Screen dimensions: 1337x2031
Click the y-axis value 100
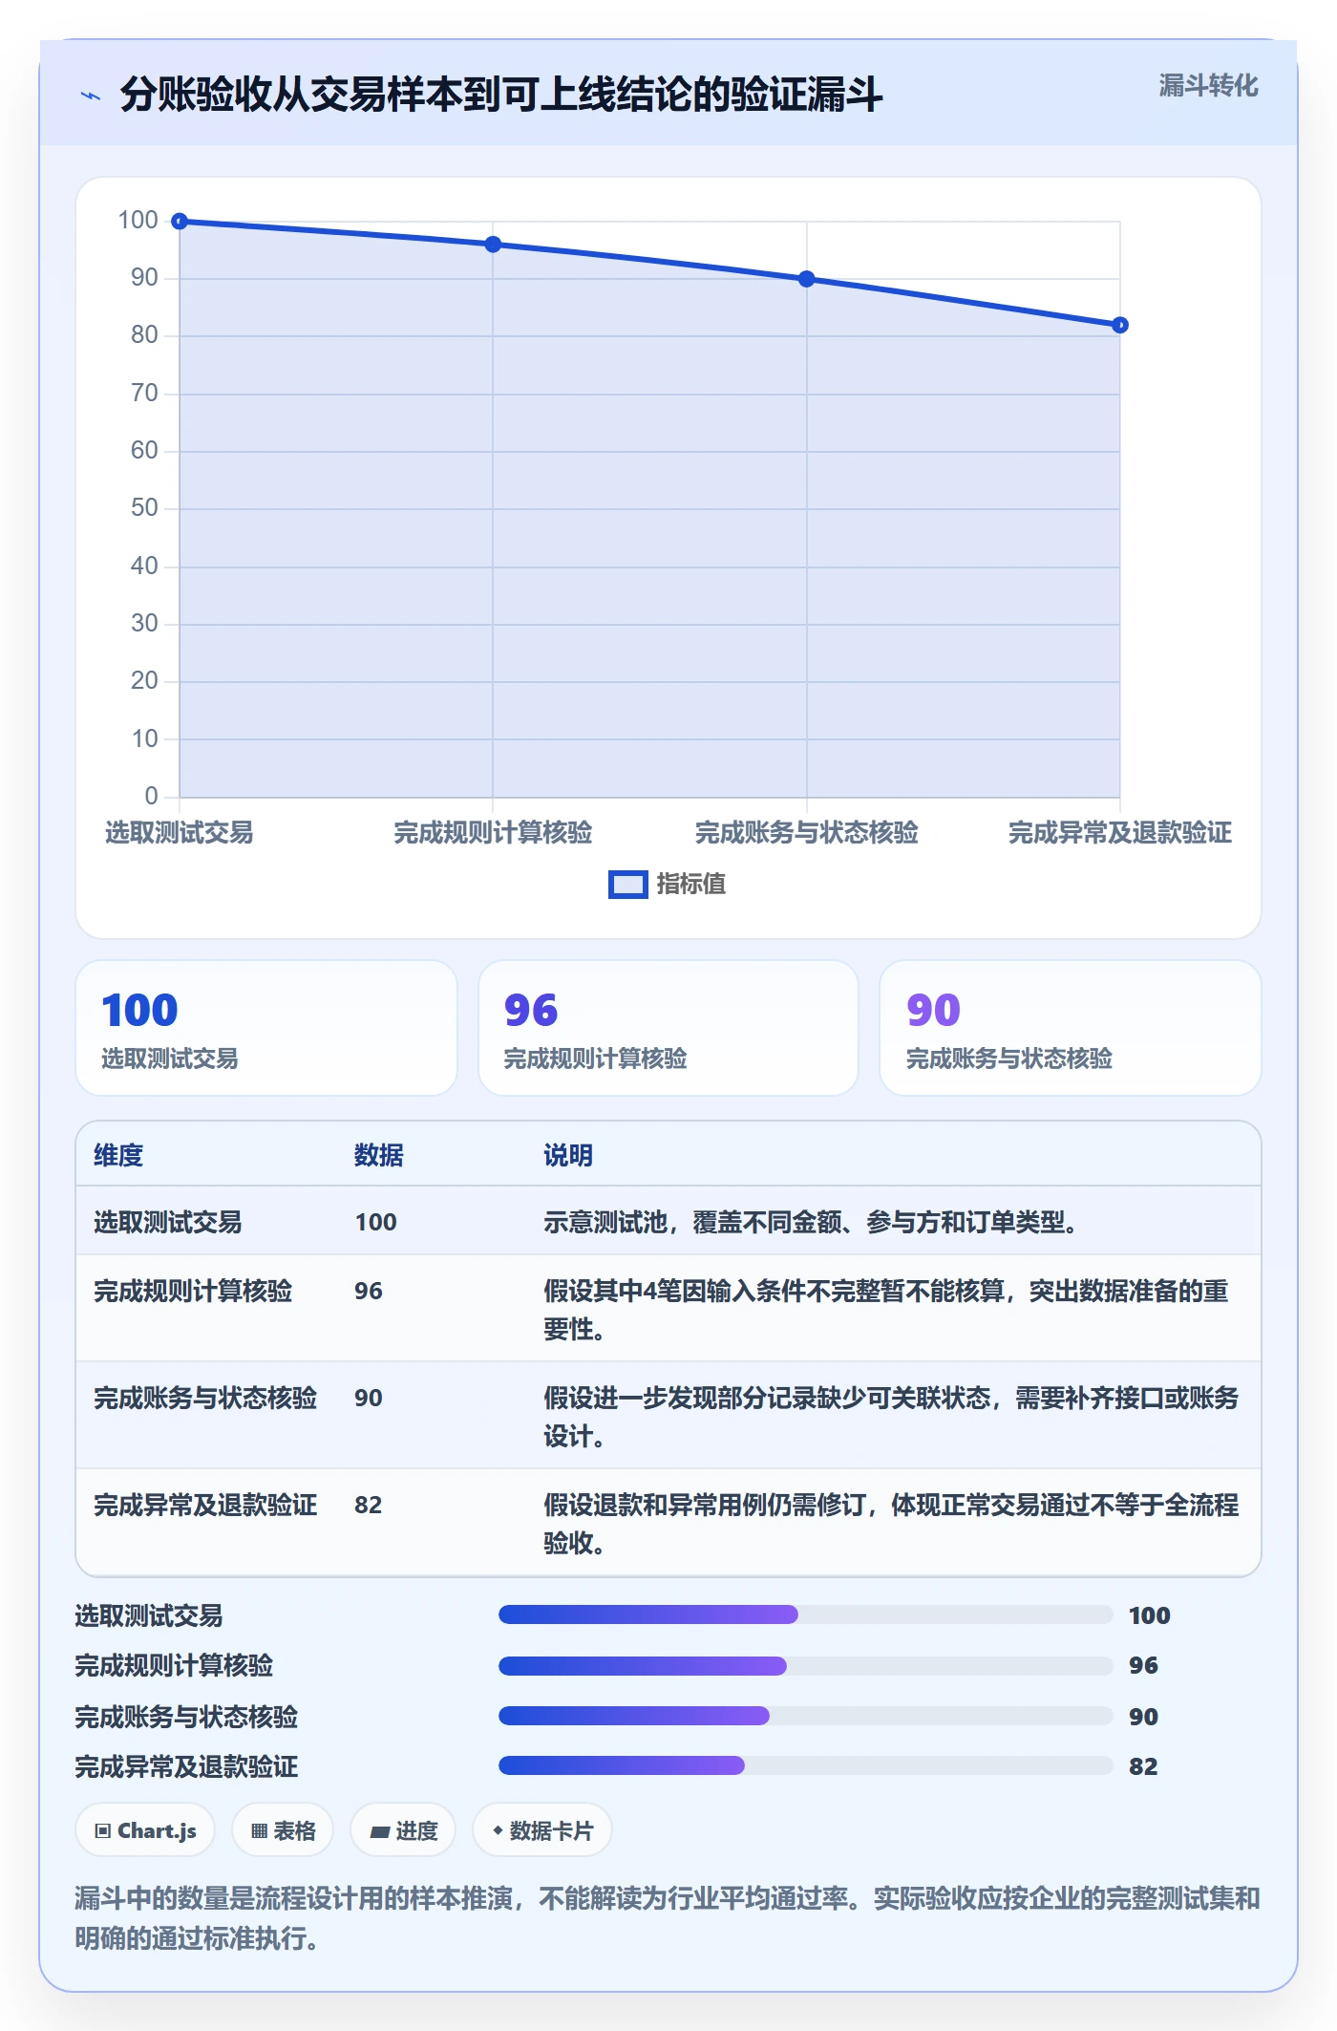click(x=138, y=221)
